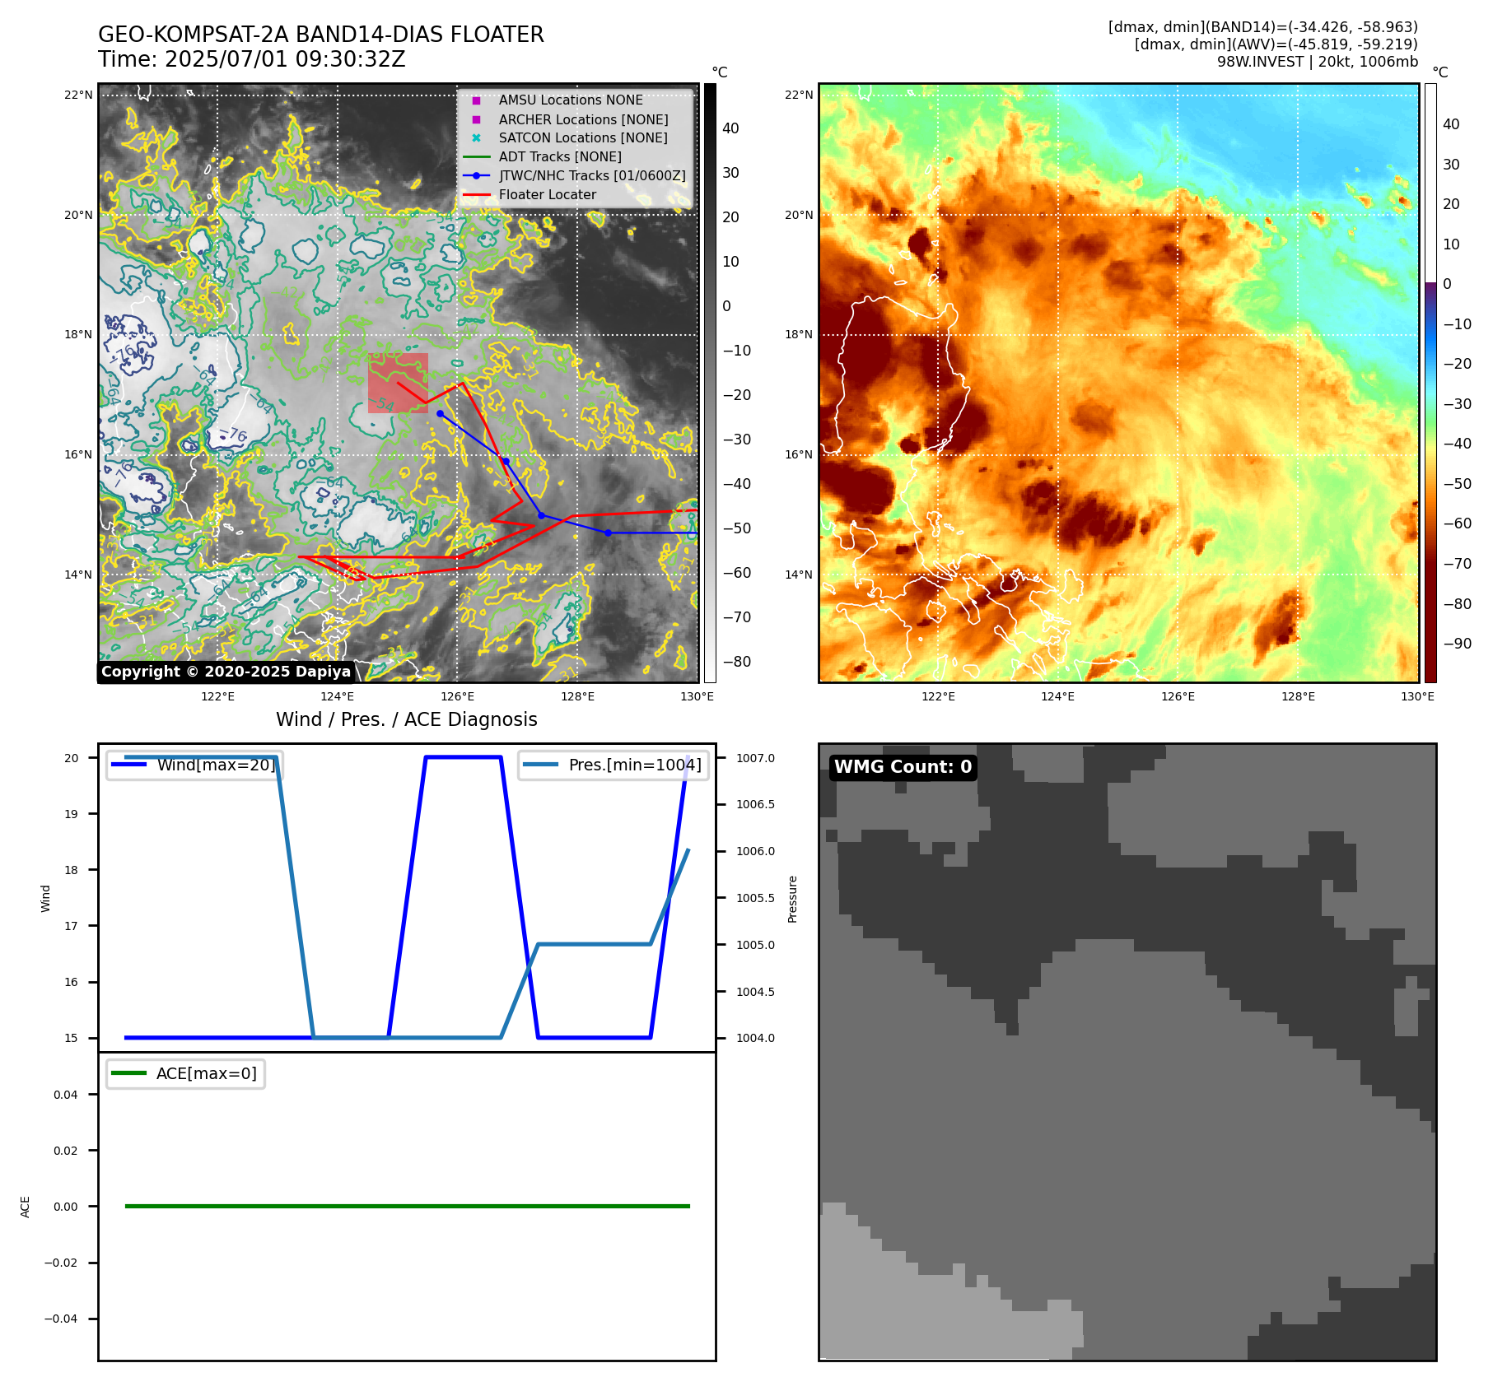The height and width of the screenshot is (1391, 1493).
Task: Click the magenta AMSU square legend marker
Action: coord(476,100)
